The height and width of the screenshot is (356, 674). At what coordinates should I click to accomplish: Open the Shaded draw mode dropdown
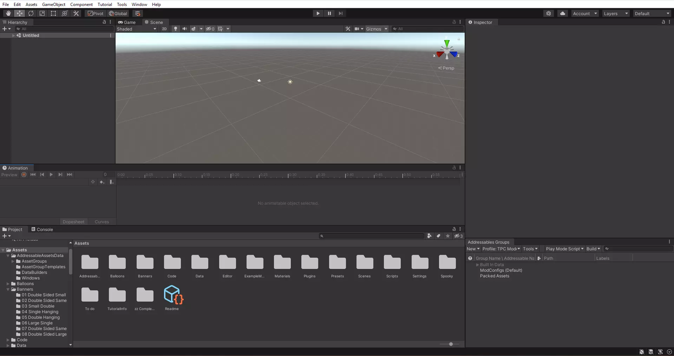point(136,29)
